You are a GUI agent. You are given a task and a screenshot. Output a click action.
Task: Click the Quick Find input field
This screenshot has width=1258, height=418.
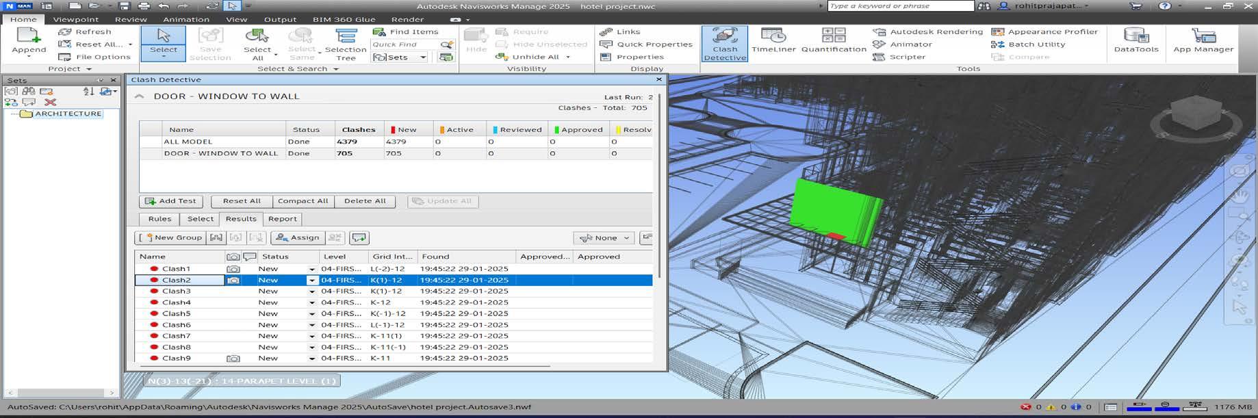click(407, 44)
